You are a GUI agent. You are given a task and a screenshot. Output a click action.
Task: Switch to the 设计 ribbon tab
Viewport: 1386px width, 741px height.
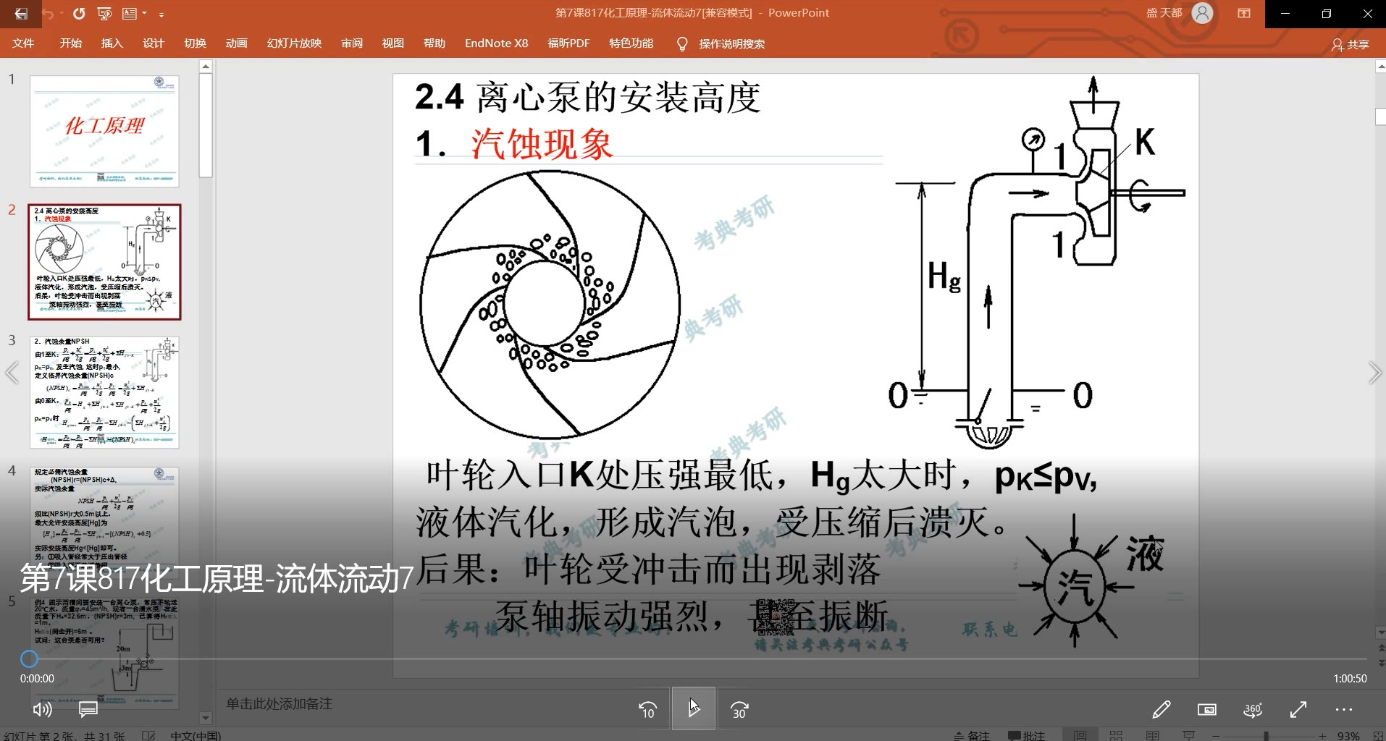154,43
